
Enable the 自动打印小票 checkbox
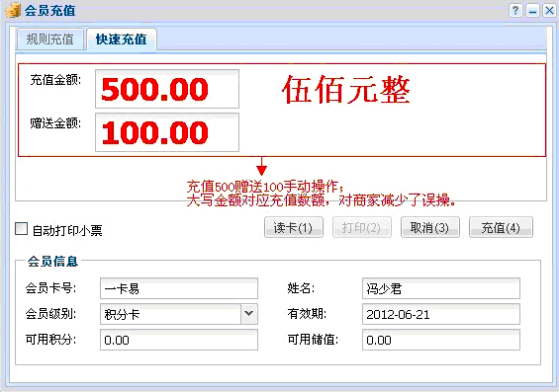22,229
